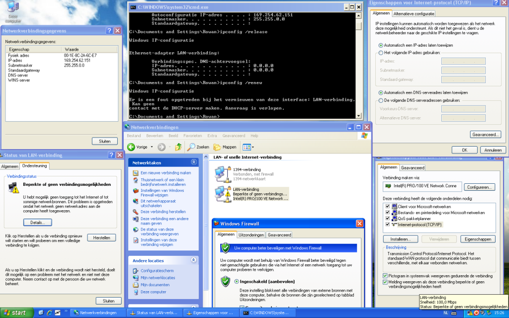Screen dimensions: 509x318
Task: Click Deze verbinding herstellen link
Action: coord(163,212)
